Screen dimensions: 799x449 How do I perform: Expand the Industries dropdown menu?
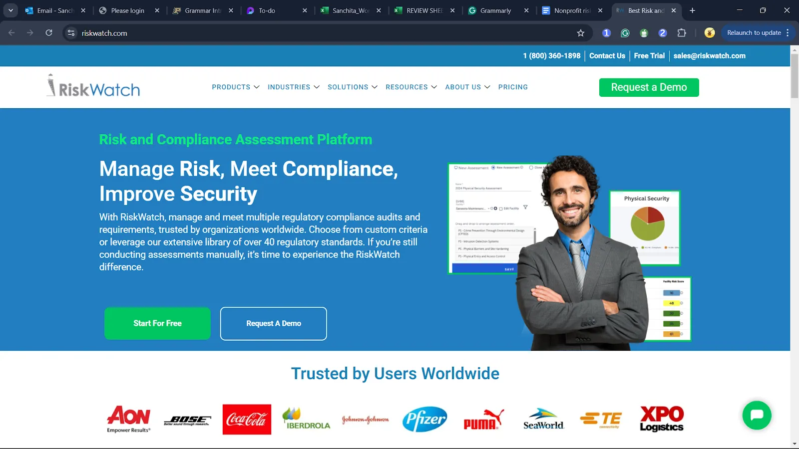294,87
